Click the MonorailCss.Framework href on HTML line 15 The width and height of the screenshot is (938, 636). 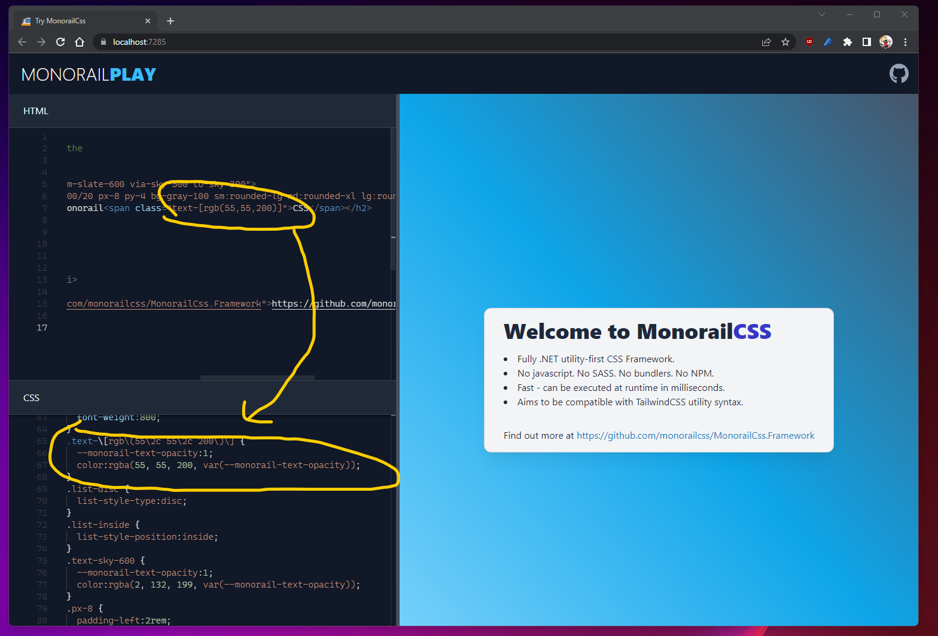coord(165,304)
